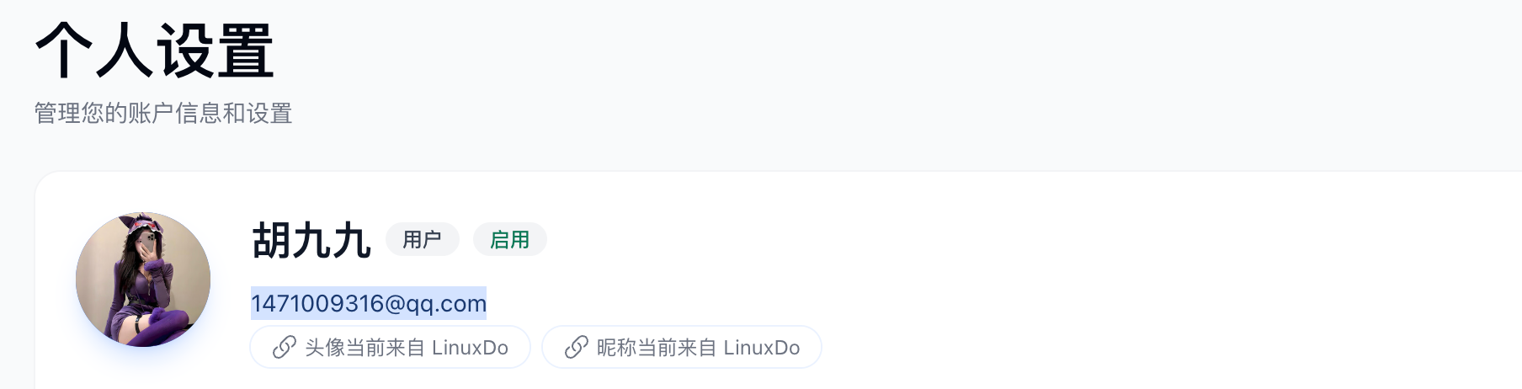Click the username 胡九九

311,241
